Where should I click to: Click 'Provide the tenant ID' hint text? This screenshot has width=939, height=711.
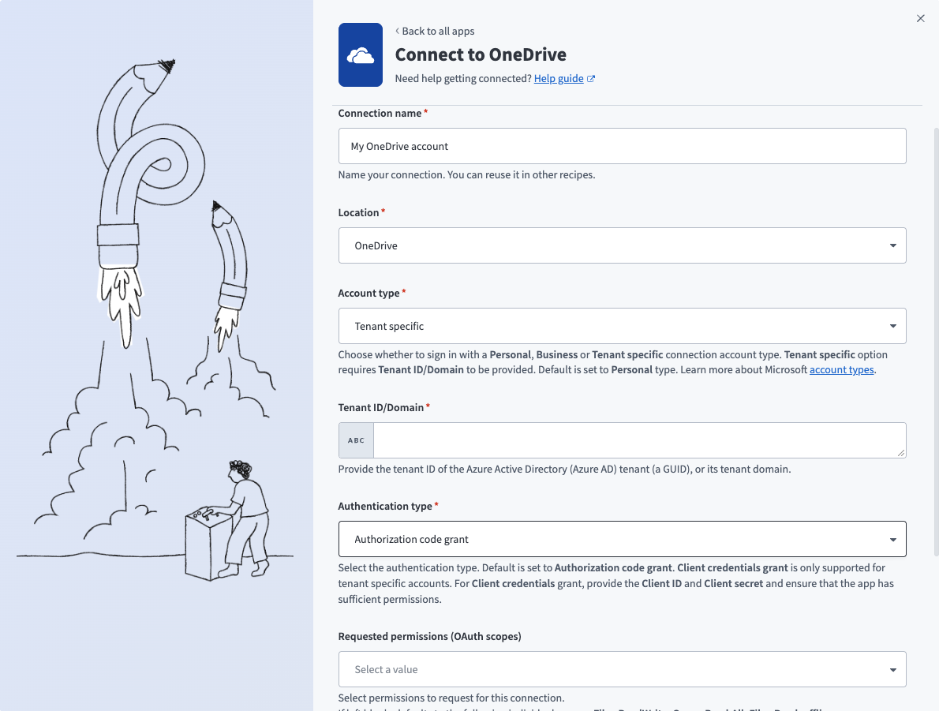(564, 469)
